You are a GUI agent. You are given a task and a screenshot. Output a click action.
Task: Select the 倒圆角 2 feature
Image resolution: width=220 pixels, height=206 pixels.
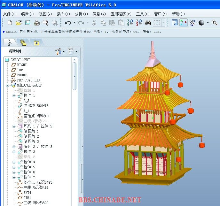(31, 136)
